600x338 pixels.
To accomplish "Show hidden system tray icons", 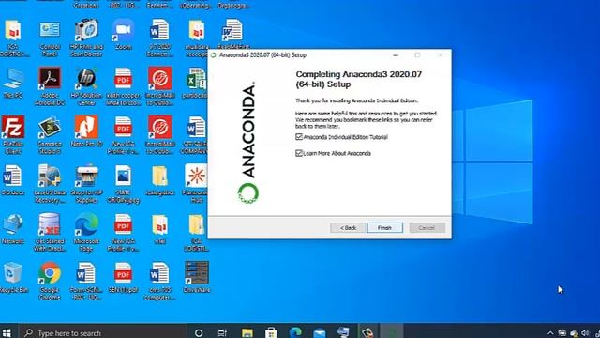I will [x=550, y=333].
